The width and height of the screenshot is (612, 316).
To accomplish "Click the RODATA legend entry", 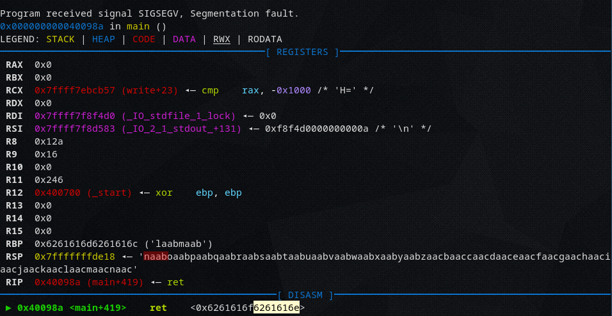I will [x=264, y=39].
